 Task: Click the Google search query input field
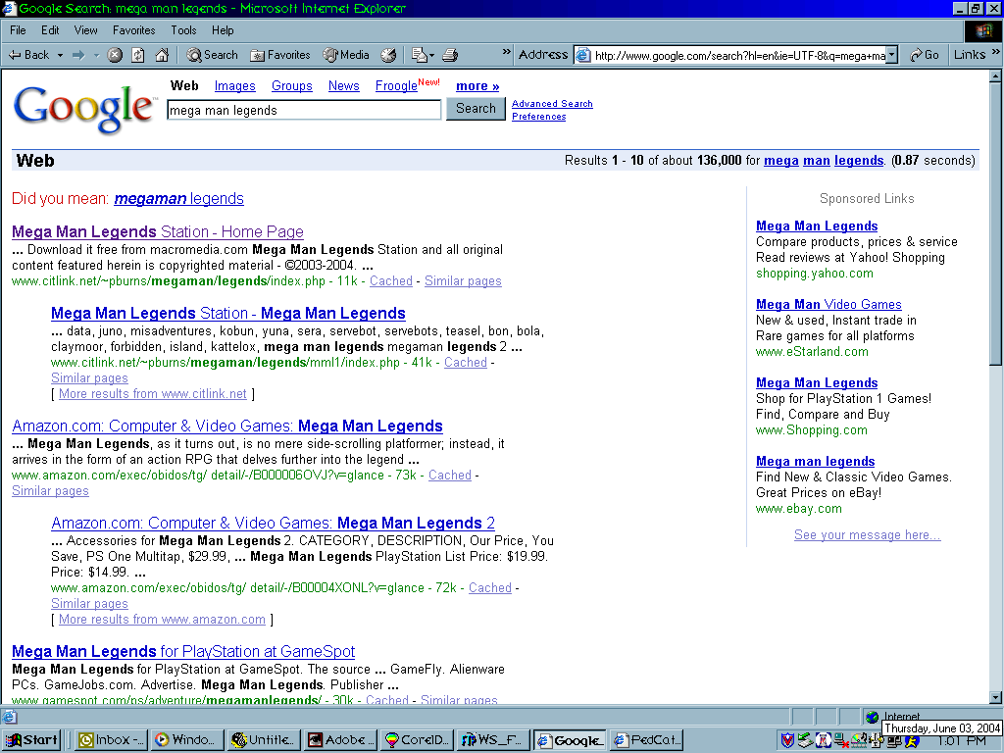point(304,110)
